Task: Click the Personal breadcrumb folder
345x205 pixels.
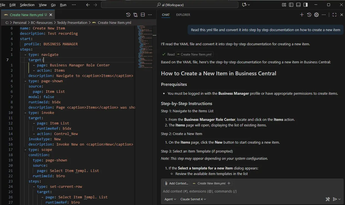Action: click(x=19, y=22)
